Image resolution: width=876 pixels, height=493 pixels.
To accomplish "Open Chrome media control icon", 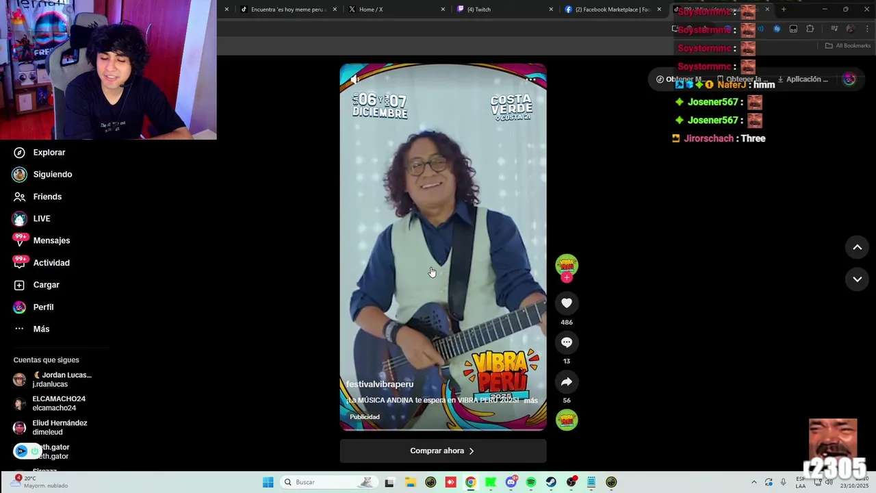I will pyautogui.click(x=834, y=29).
